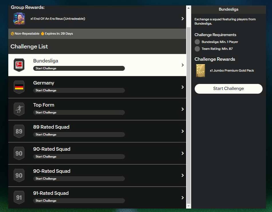Click the Non-Repeatable status icon
The image size is (272, 212).
(x=12, y=34)
